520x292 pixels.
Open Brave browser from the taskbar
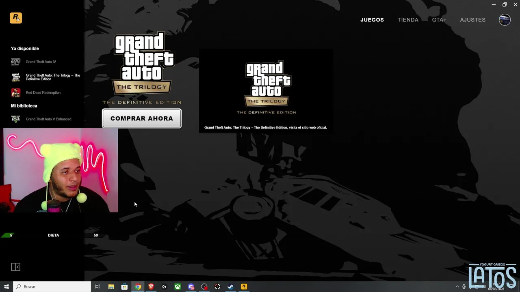point(151,287)
